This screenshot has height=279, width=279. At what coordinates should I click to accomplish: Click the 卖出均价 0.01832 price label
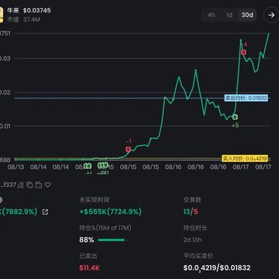pyautogui.click(x=246, y=98)
